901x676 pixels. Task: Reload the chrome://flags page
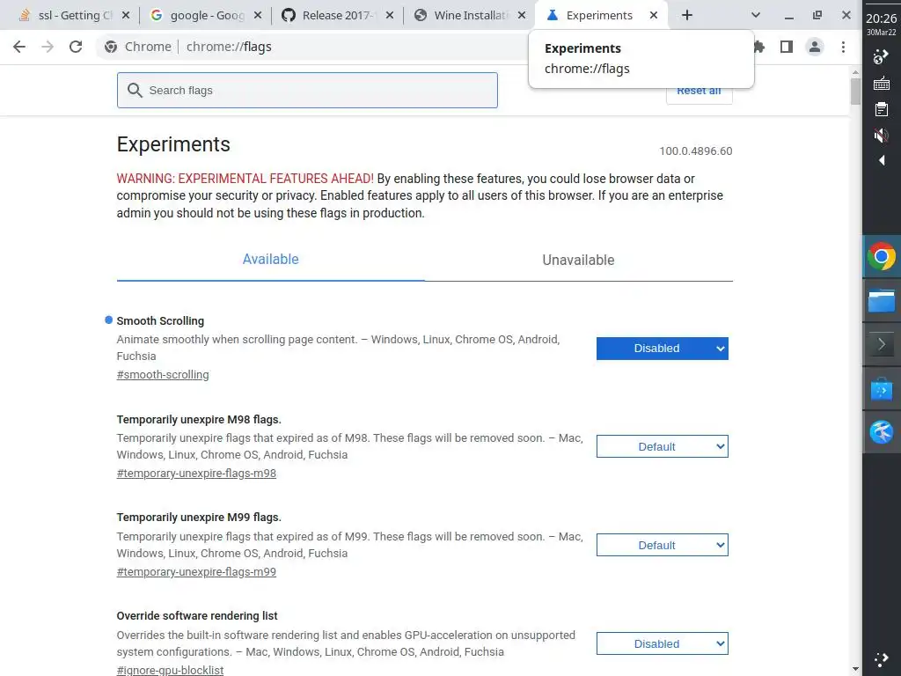[76, 47]
